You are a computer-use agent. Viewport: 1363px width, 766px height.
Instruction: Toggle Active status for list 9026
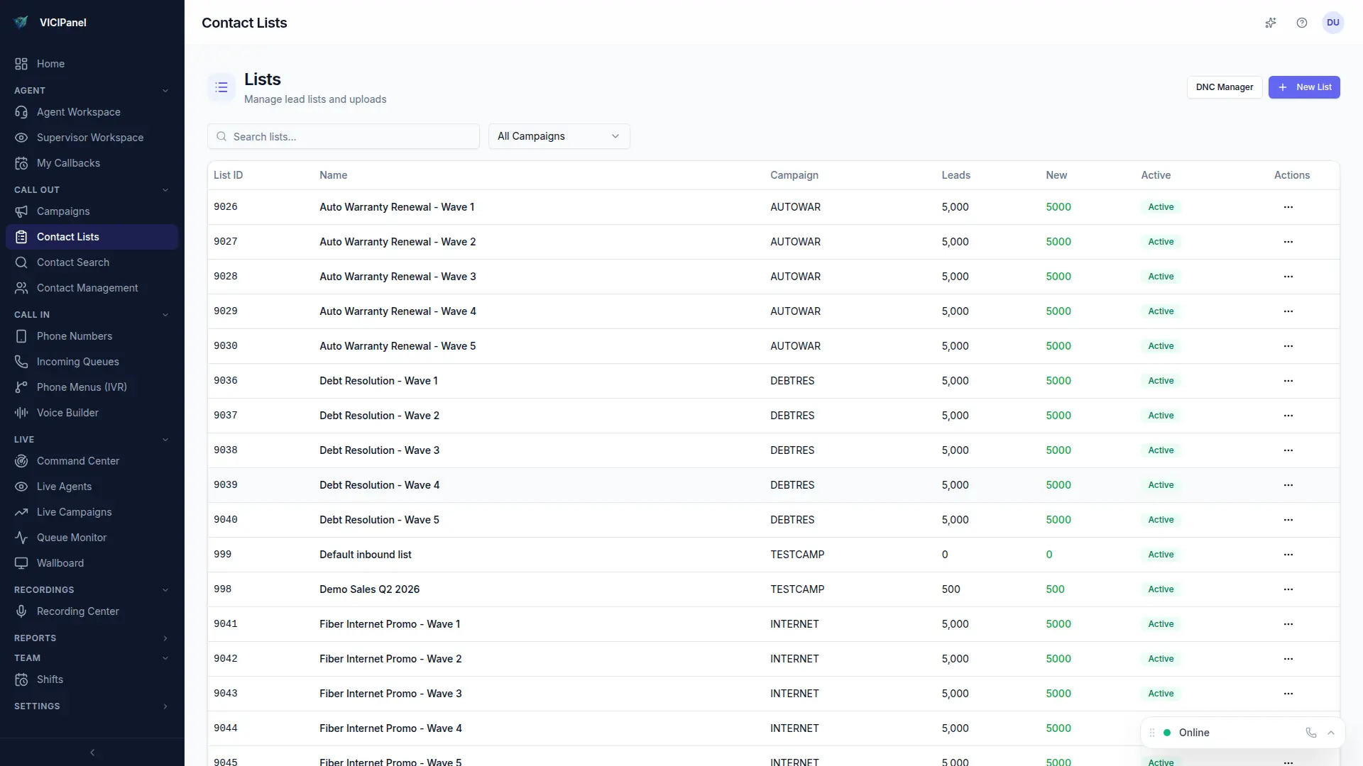pyautogui.click(x=1161, y=206)
